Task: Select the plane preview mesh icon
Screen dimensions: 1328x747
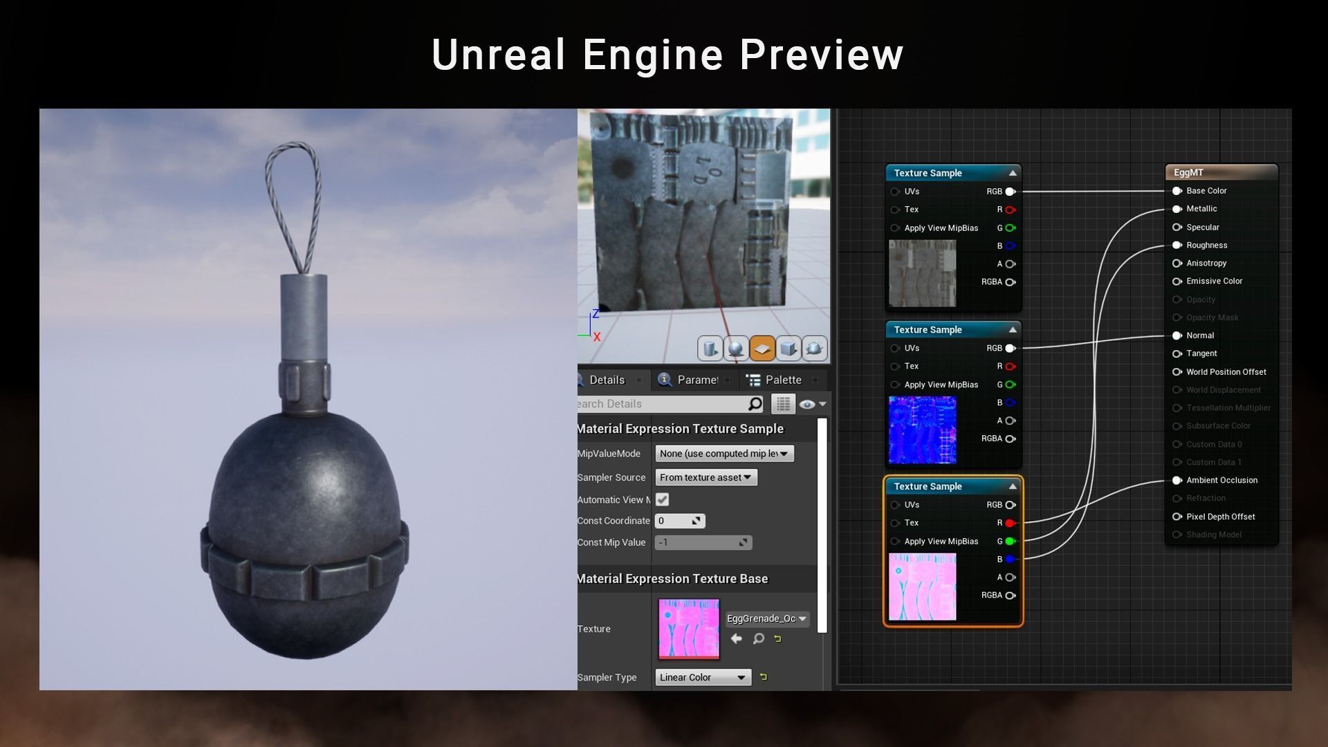Action: [x=762, y=349]
